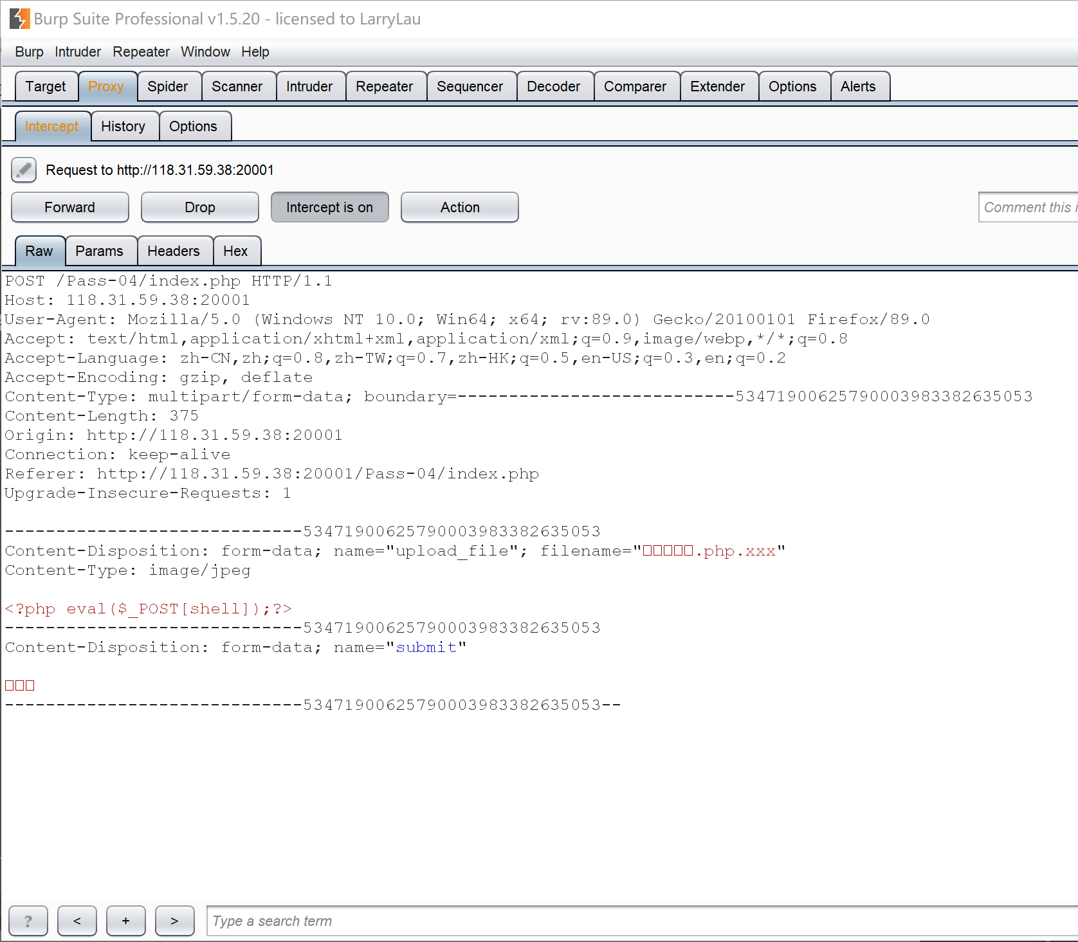The width and height of the screenshot is (1078, 942).
Task: Click the Request to http://118.31.59.38:20001 label
Action: pos(160,170)
